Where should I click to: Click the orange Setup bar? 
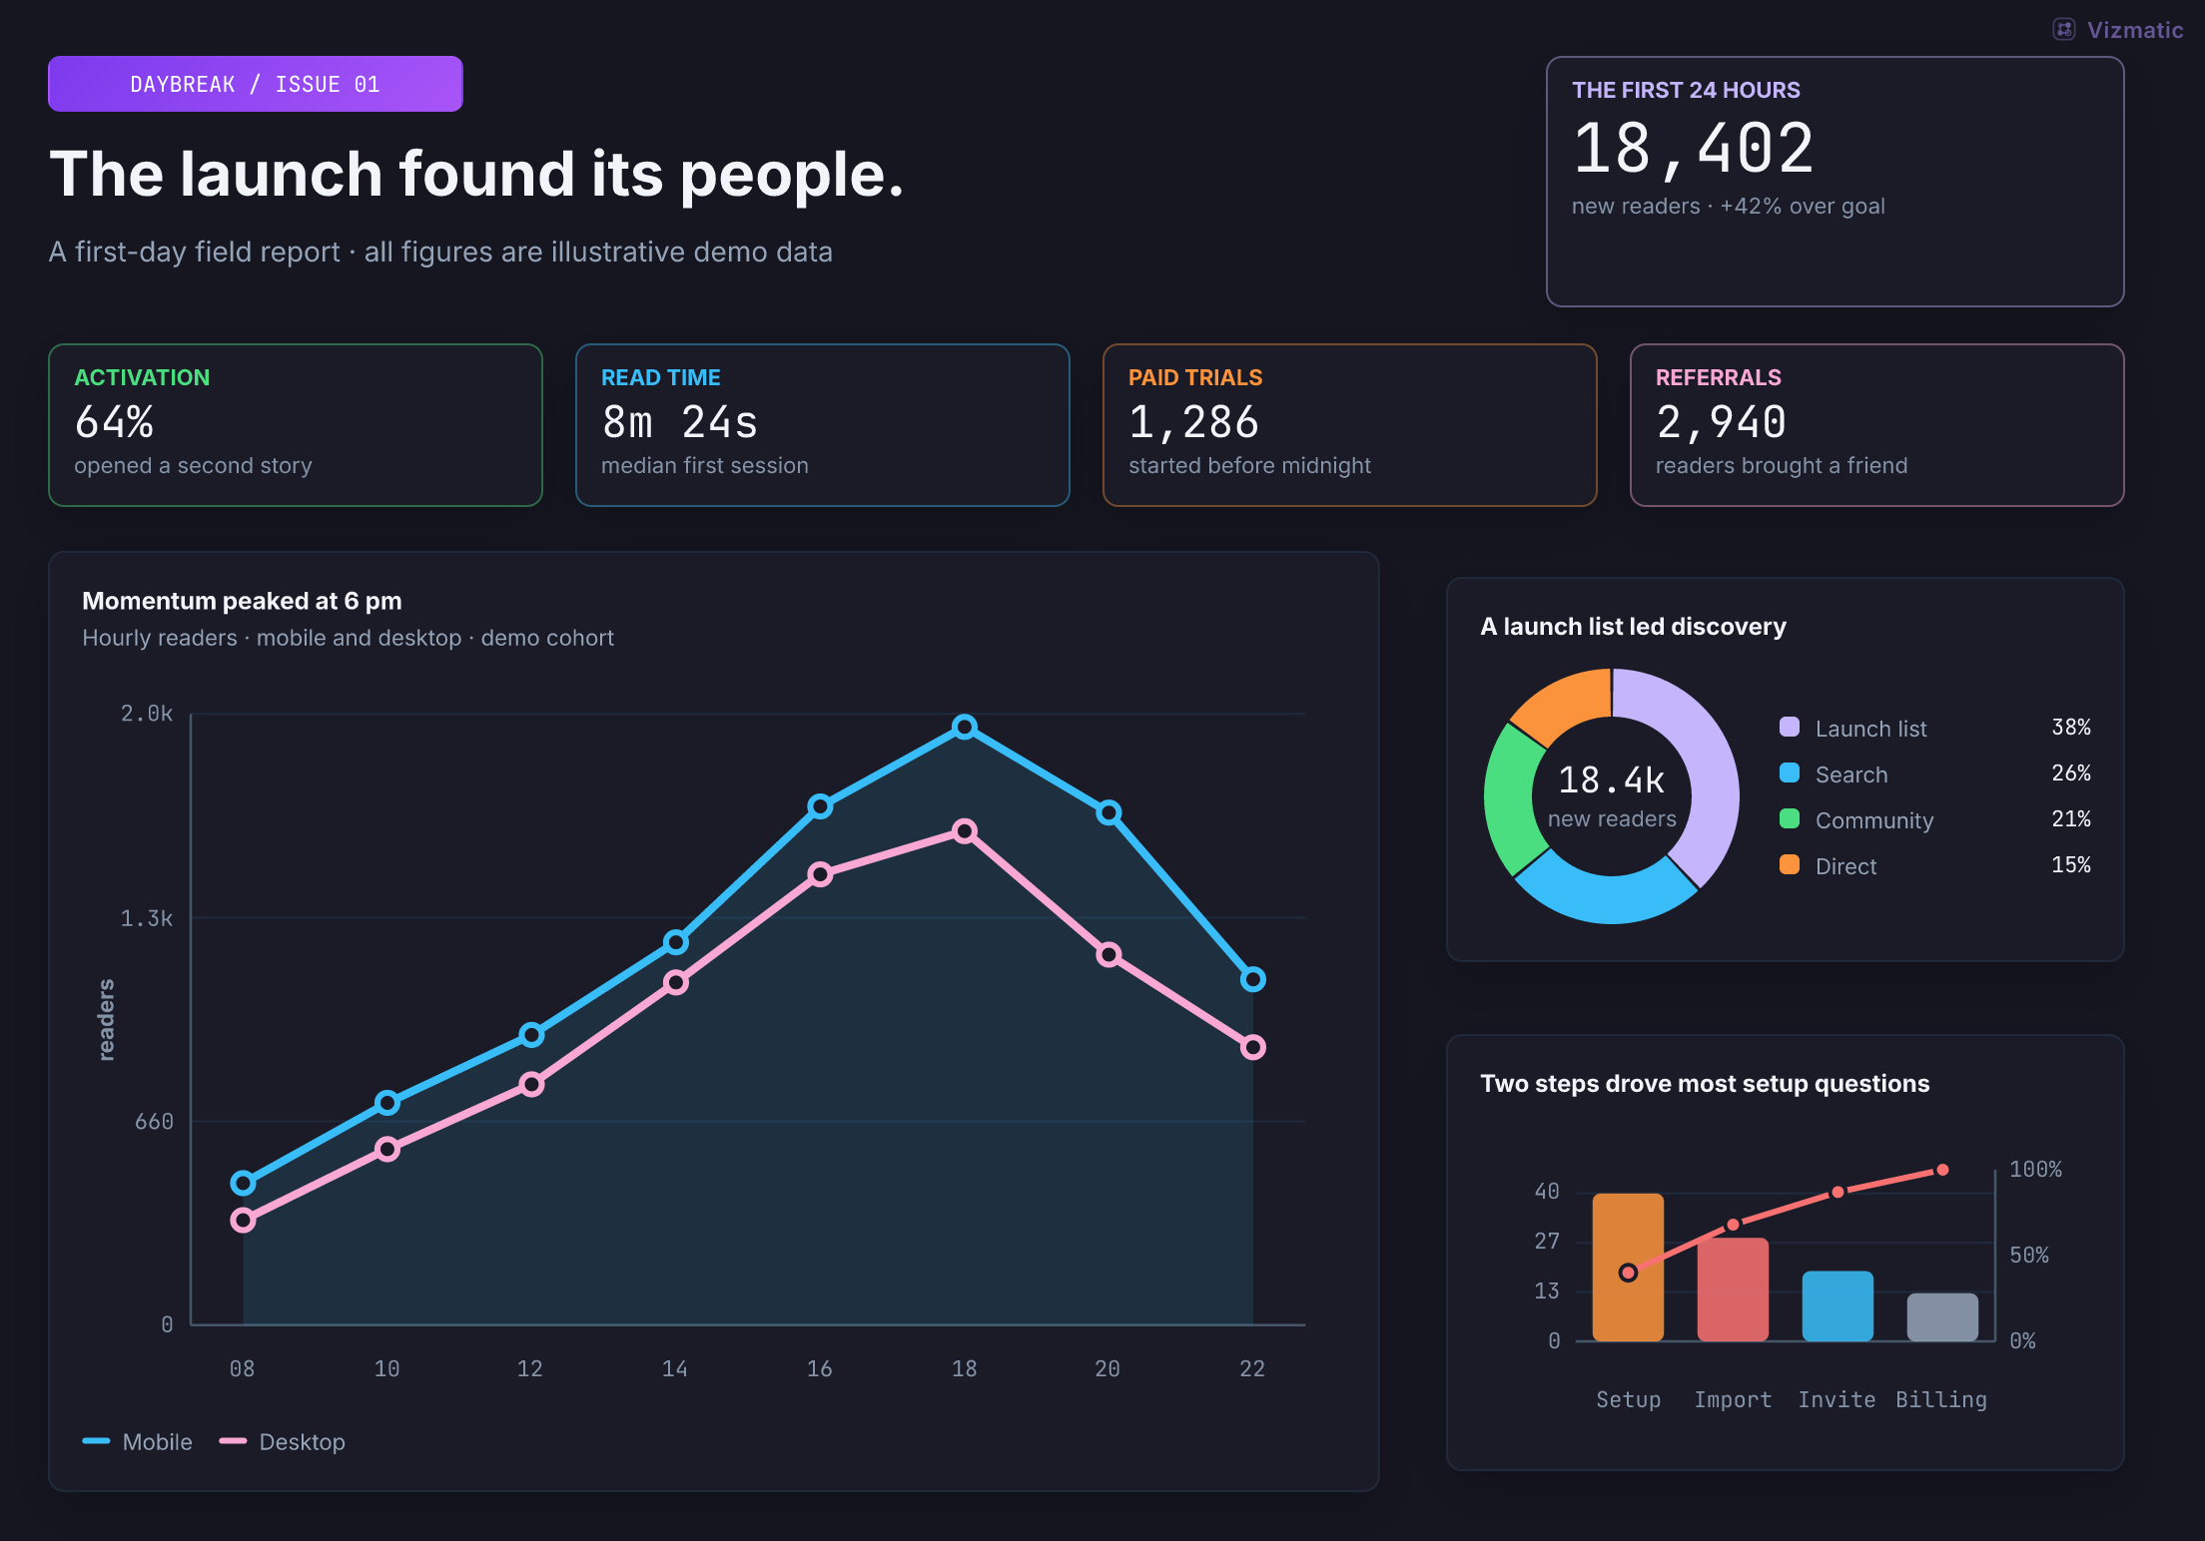tap(1628, 1267)
